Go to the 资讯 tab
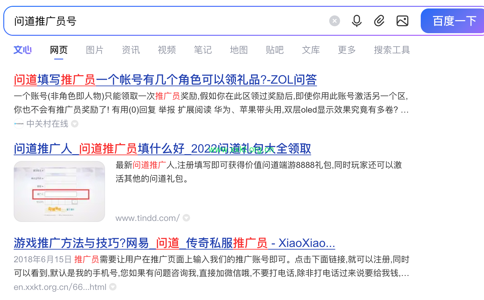 [x=131, y=50]
